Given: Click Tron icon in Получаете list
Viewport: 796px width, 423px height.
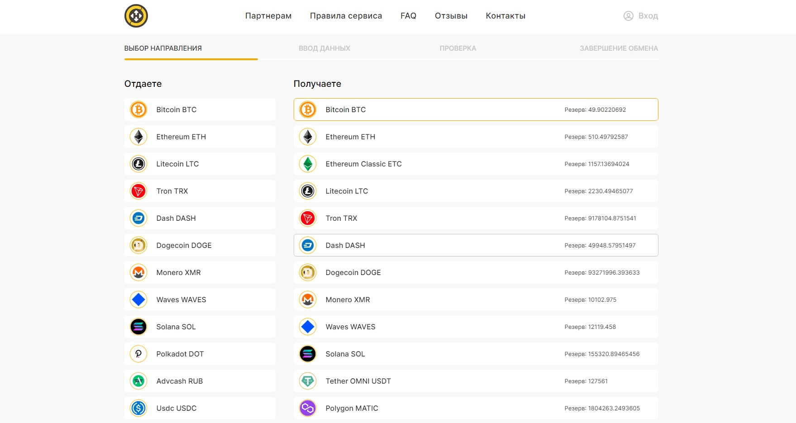Looking at the screenshot, I should [308, 218].
